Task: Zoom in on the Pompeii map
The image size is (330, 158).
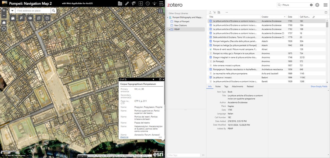Action: pyautogui.click(x=4, y=10)
